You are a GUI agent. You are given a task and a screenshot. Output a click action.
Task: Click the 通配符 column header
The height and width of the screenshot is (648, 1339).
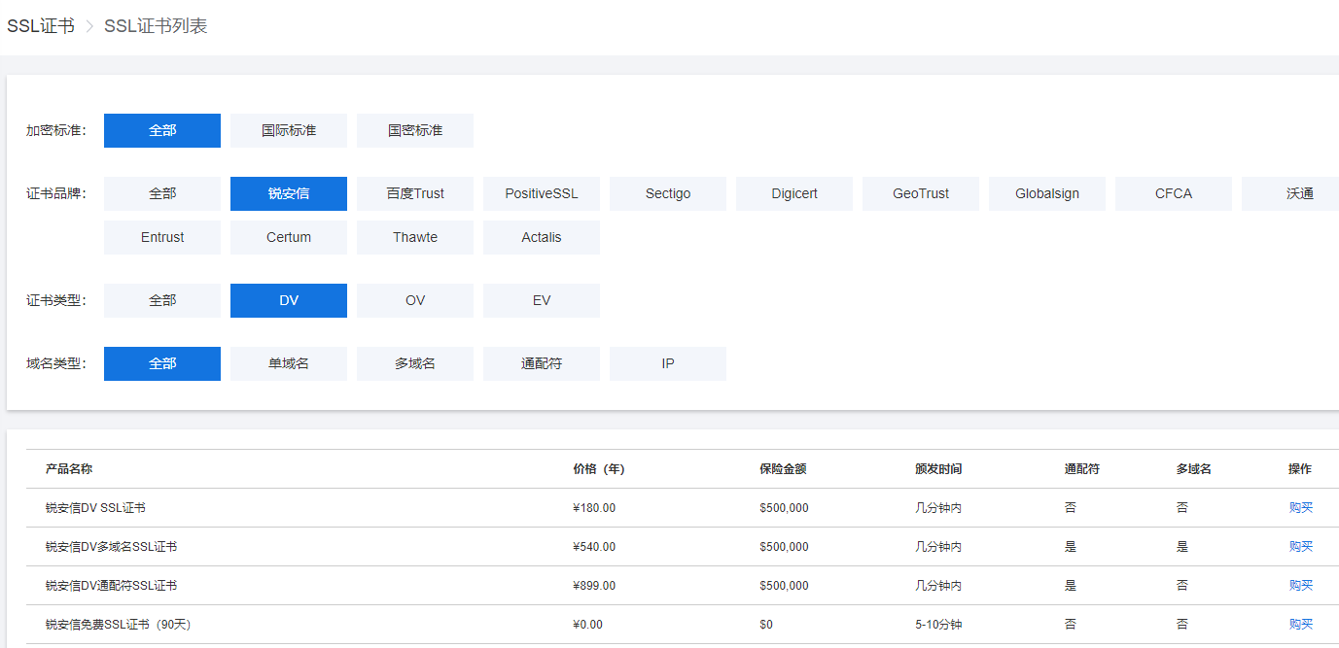[x=1082, y=468]
